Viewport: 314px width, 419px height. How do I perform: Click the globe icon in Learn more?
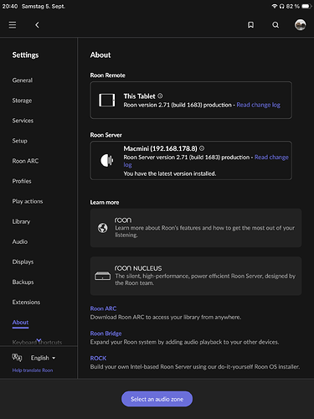[102, 228]
